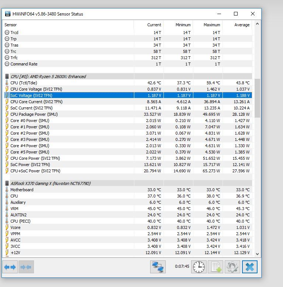
Task: Open sensor settings gear button
Action: 232,267
